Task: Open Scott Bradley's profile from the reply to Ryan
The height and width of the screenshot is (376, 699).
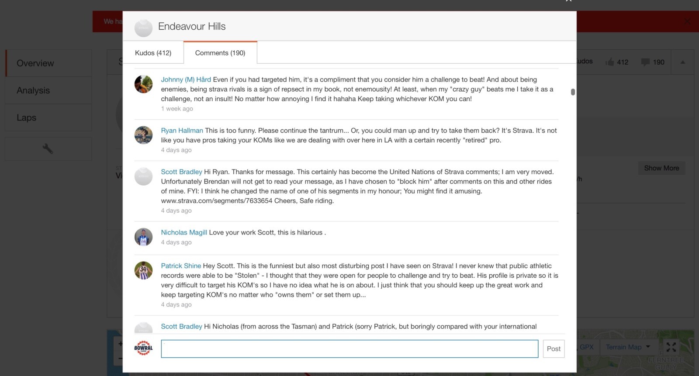Action: point(181,172)
